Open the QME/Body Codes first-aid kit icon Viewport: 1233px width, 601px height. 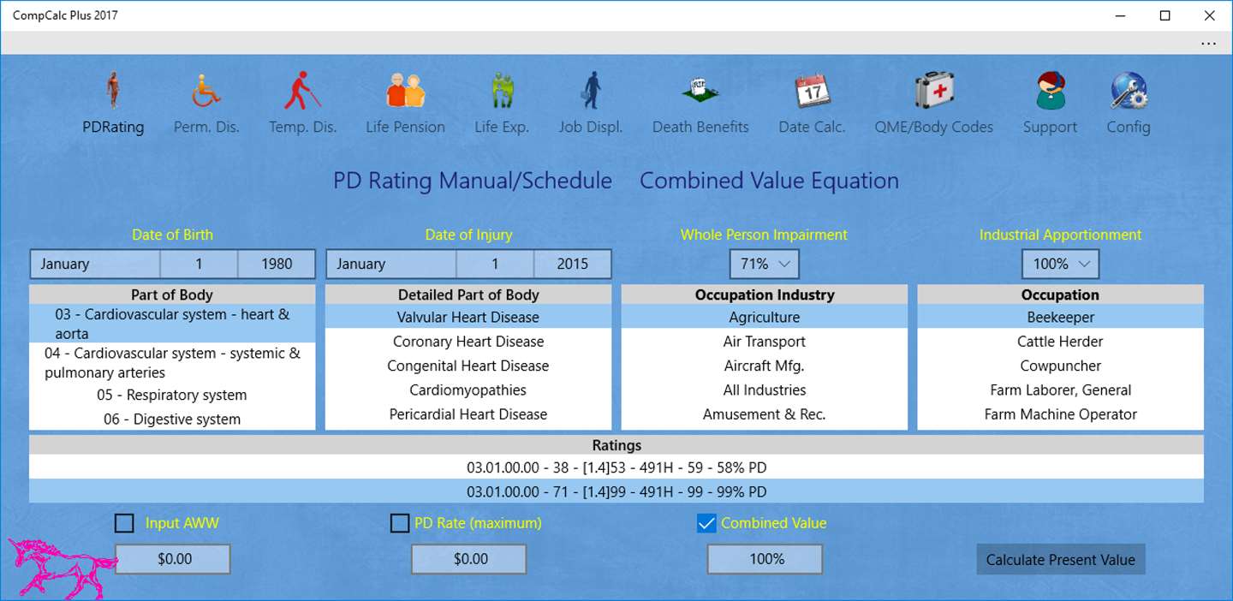click(x=934, y=91)
